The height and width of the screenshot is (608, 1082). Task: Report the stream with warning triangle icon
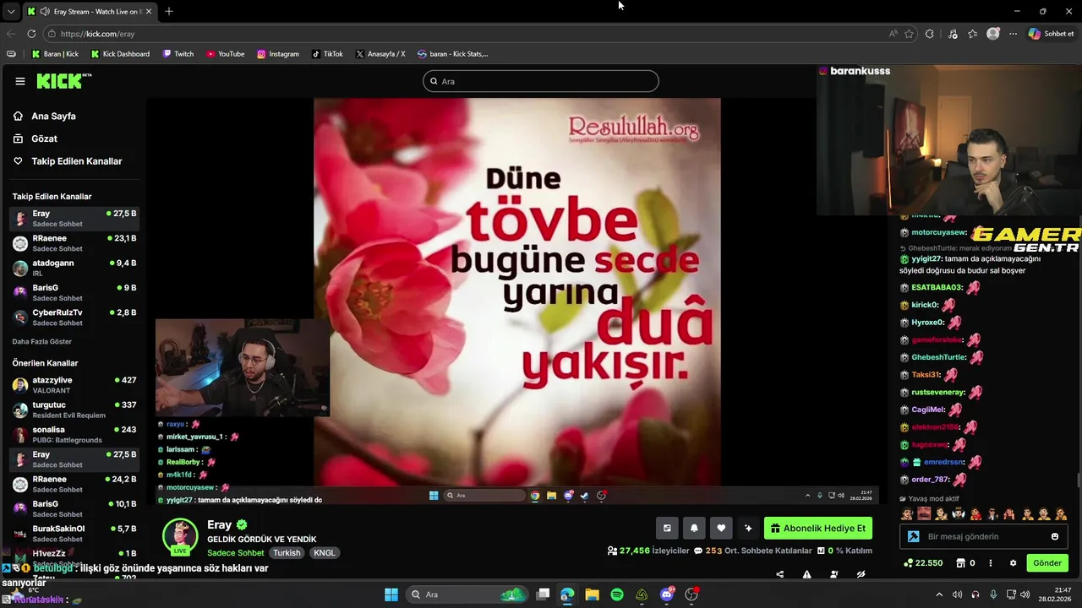(x=807, y=574)
